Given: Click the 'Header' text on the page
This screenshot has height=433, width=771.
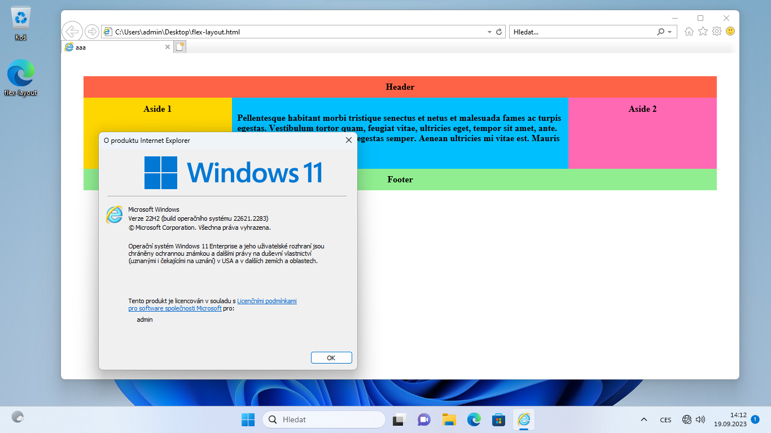Looking at the screenshot, I should pos(400,87).
